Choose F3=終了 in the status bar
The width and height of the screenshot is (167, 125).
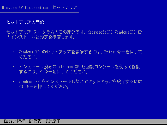(x=53, y=121)
